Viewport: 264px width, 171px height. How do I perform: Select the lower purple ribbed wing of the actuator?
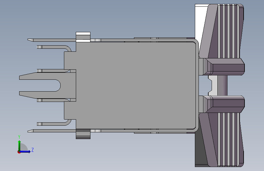tap(221, 140)
